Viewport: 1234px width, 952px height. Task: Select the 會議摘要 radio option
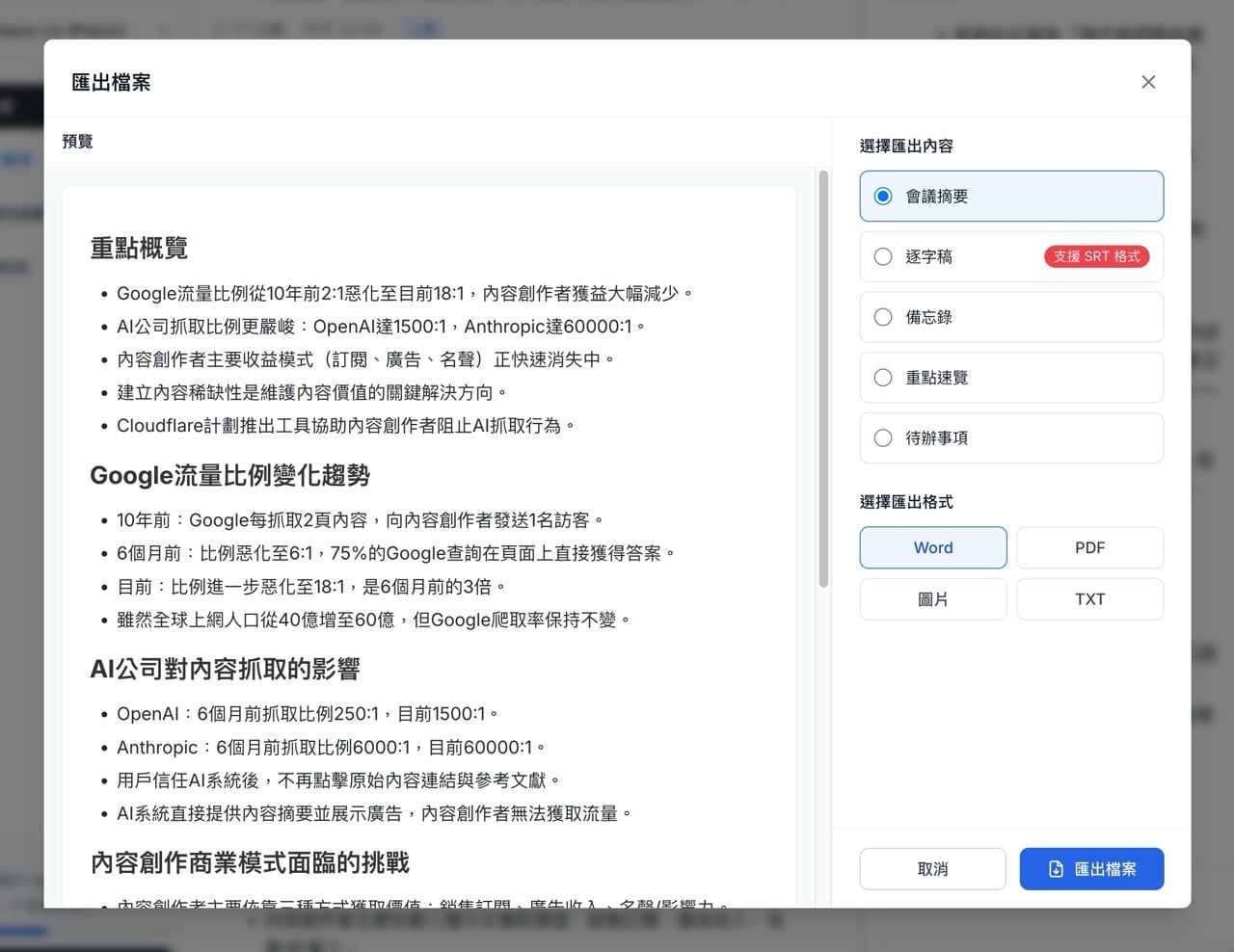[x=883, y=197]
